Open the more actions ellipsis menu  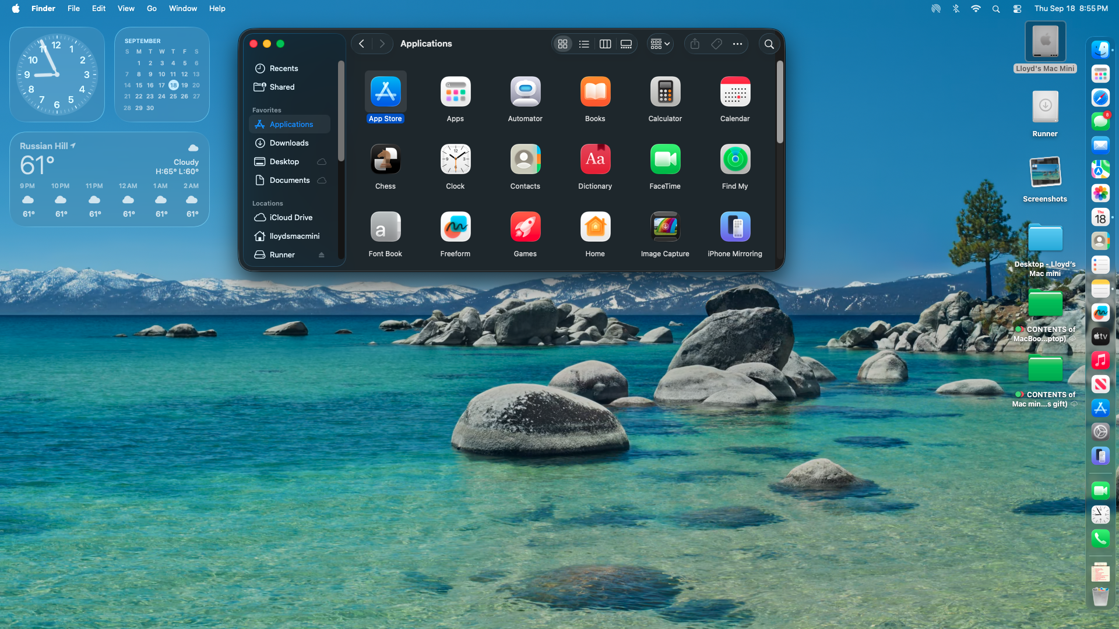click(x=737, y=44)
